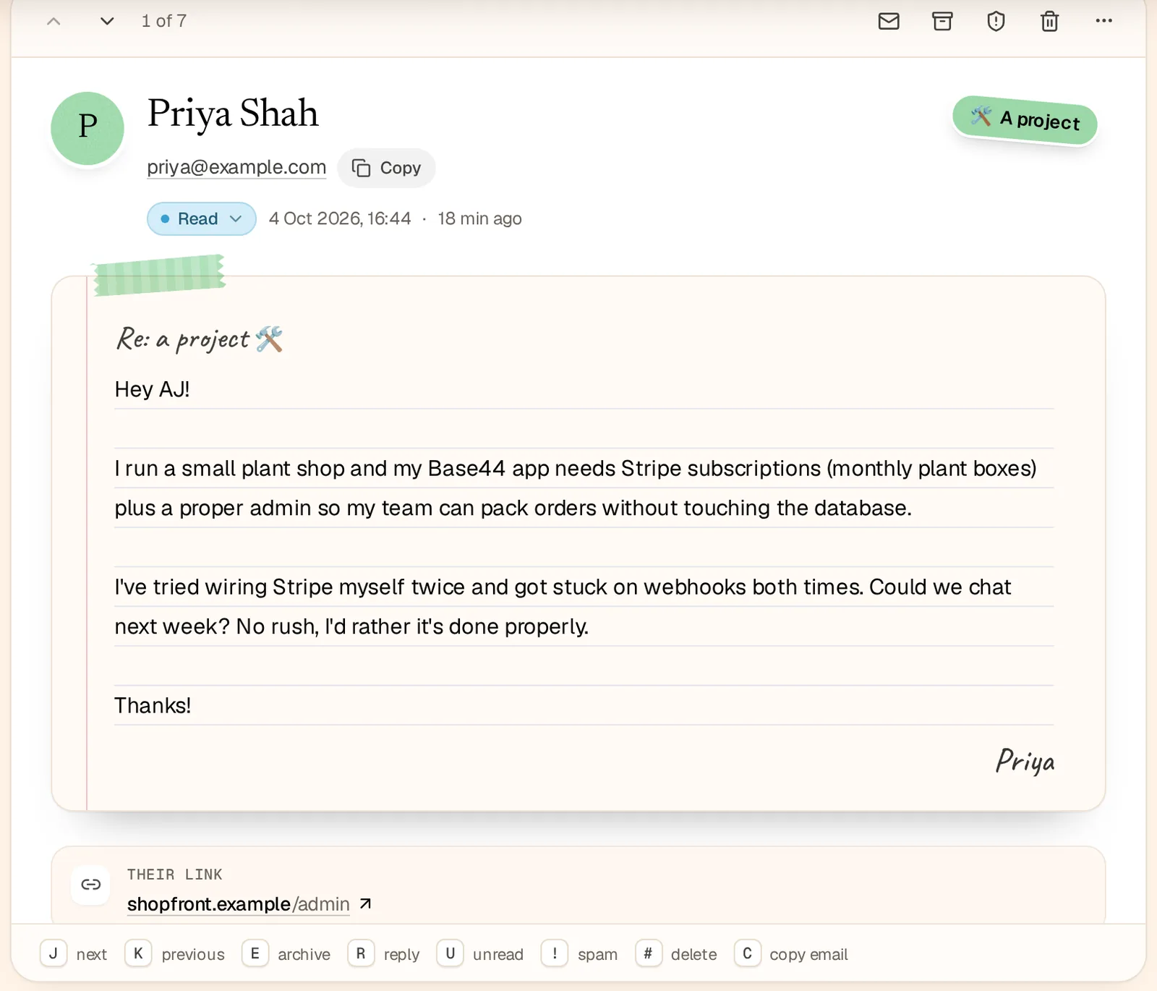Go to next message with down chevron
Screen dimensions: 1157x991
coord(107,21)
